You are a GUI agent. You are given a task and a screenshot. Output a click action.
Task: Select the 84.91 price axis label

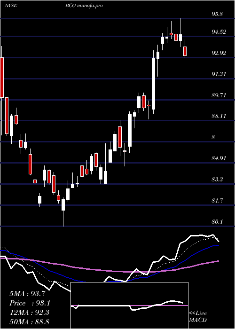click(219, 158)
